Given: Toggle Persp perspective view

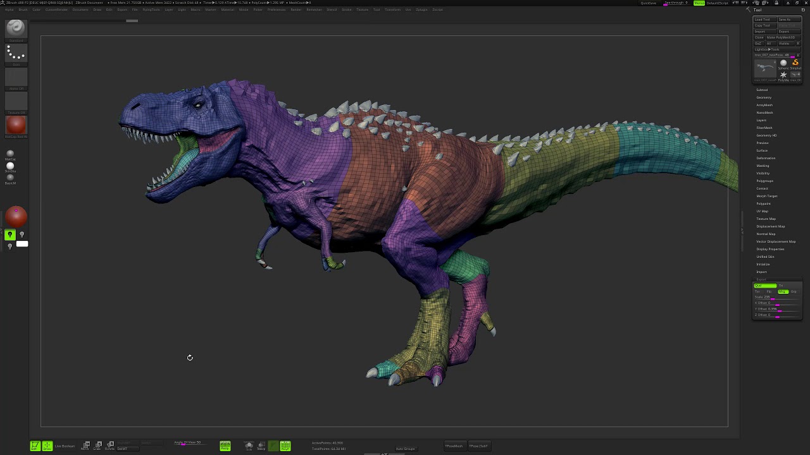Looking at the screenshot, I should point(225,446).
